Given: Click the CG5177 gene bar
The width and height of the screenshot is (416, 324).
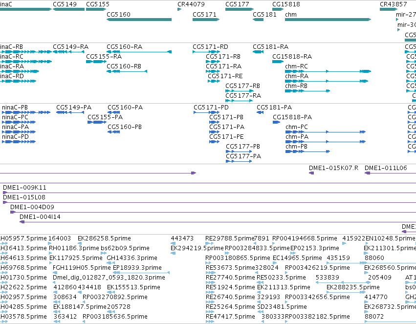Looking at the screenshot, I should [x=240, y=9].
